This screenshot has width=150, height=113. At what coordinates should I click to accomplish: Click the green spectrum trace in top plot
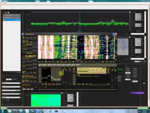pos(80,24)
